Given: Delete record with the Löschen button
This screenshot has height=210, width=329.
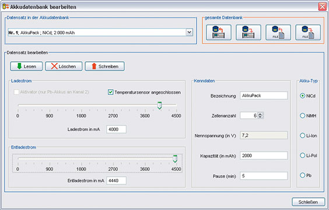Looking at the screenshot, I should point(64,66).
